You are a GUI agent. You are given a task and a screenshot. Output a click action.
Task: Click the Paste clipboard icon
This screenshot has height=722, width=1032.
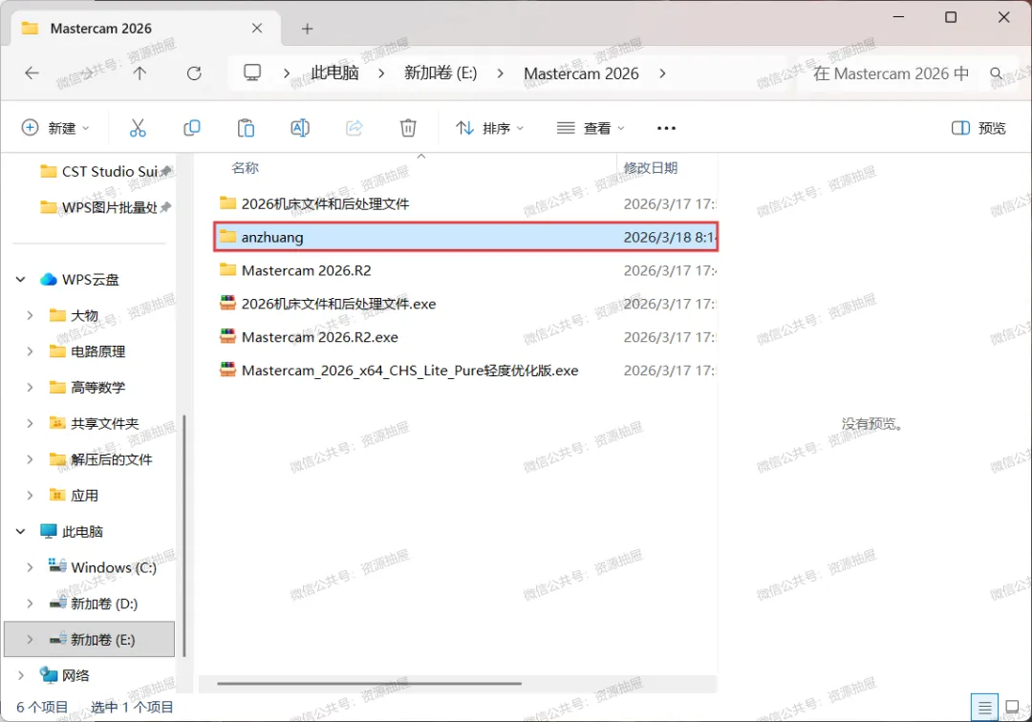click(x=247, y=128)
